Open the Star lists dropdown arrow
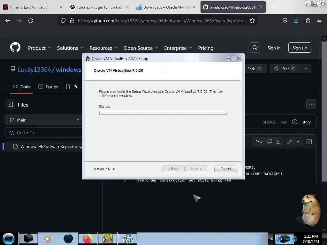Viewport: 327px width, 245px height. (306, 69)
